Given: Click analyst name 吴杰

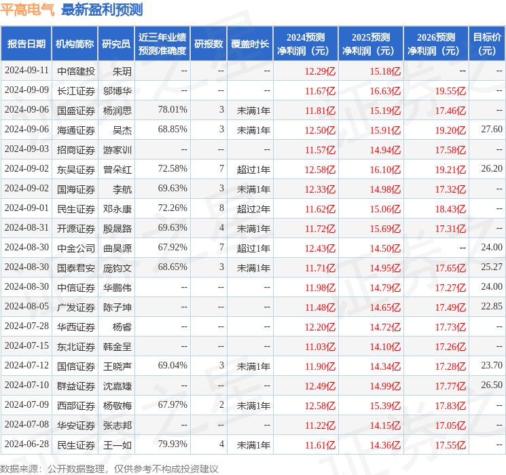Looking at the screenshot, I should 122,130.
